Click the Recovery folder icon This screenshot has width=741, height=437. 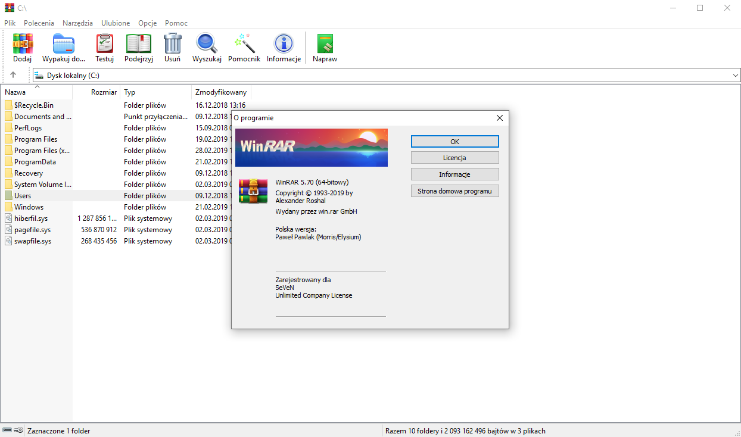tap(8, 173)
